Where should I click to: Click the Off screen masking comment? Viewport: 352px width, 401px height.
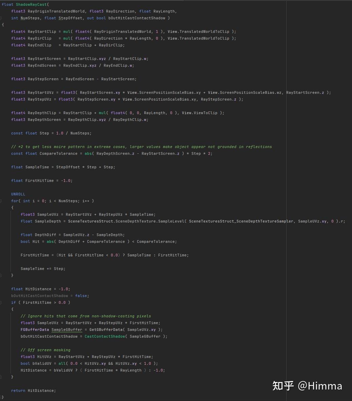point(45,350)
